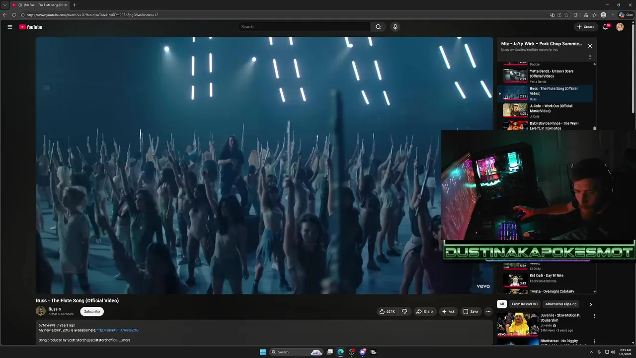Go back with the browser back arrow

[x=5, y=15]
